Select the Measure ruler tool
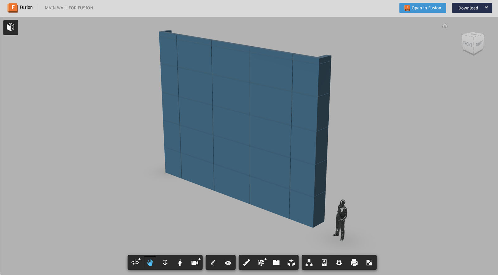This screenshot has width=498, height=275. [247, 263]
